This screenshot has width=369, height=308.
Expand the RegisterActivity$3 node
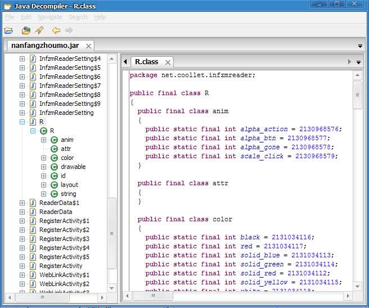click(22, 239)
